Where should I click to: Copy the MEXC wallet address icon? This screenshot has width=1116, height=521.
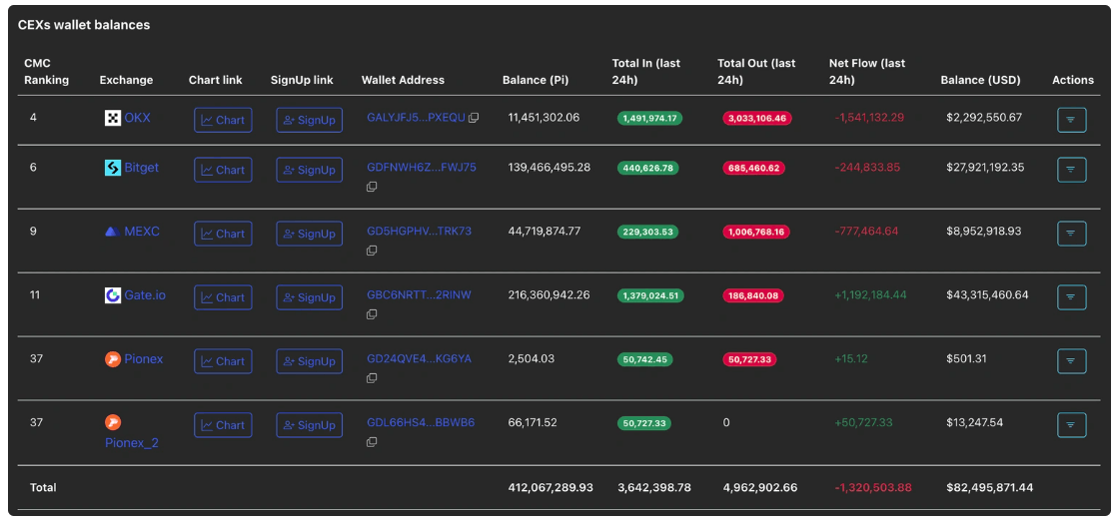(372, 251)
